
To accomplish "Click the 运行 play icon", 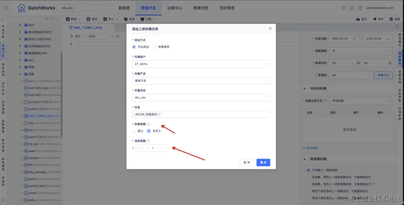I will 72,36.
